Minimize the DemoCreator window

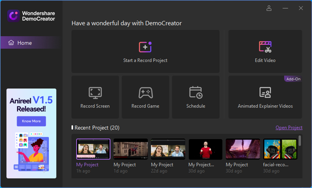pyautogui.click(x=285, y=8)
